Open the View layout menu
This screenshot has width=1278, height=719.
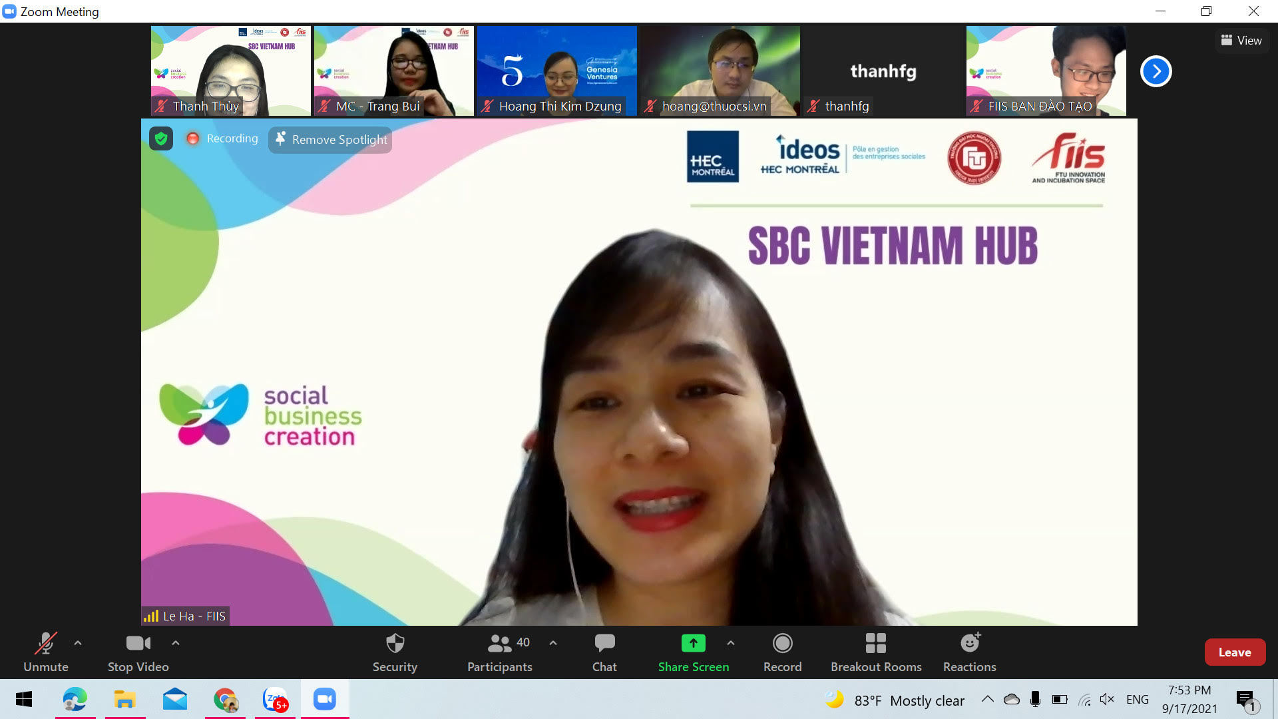1241,41
